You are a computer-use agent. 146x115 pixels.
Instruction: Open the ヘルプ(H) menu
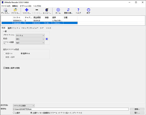click(37, 6)
